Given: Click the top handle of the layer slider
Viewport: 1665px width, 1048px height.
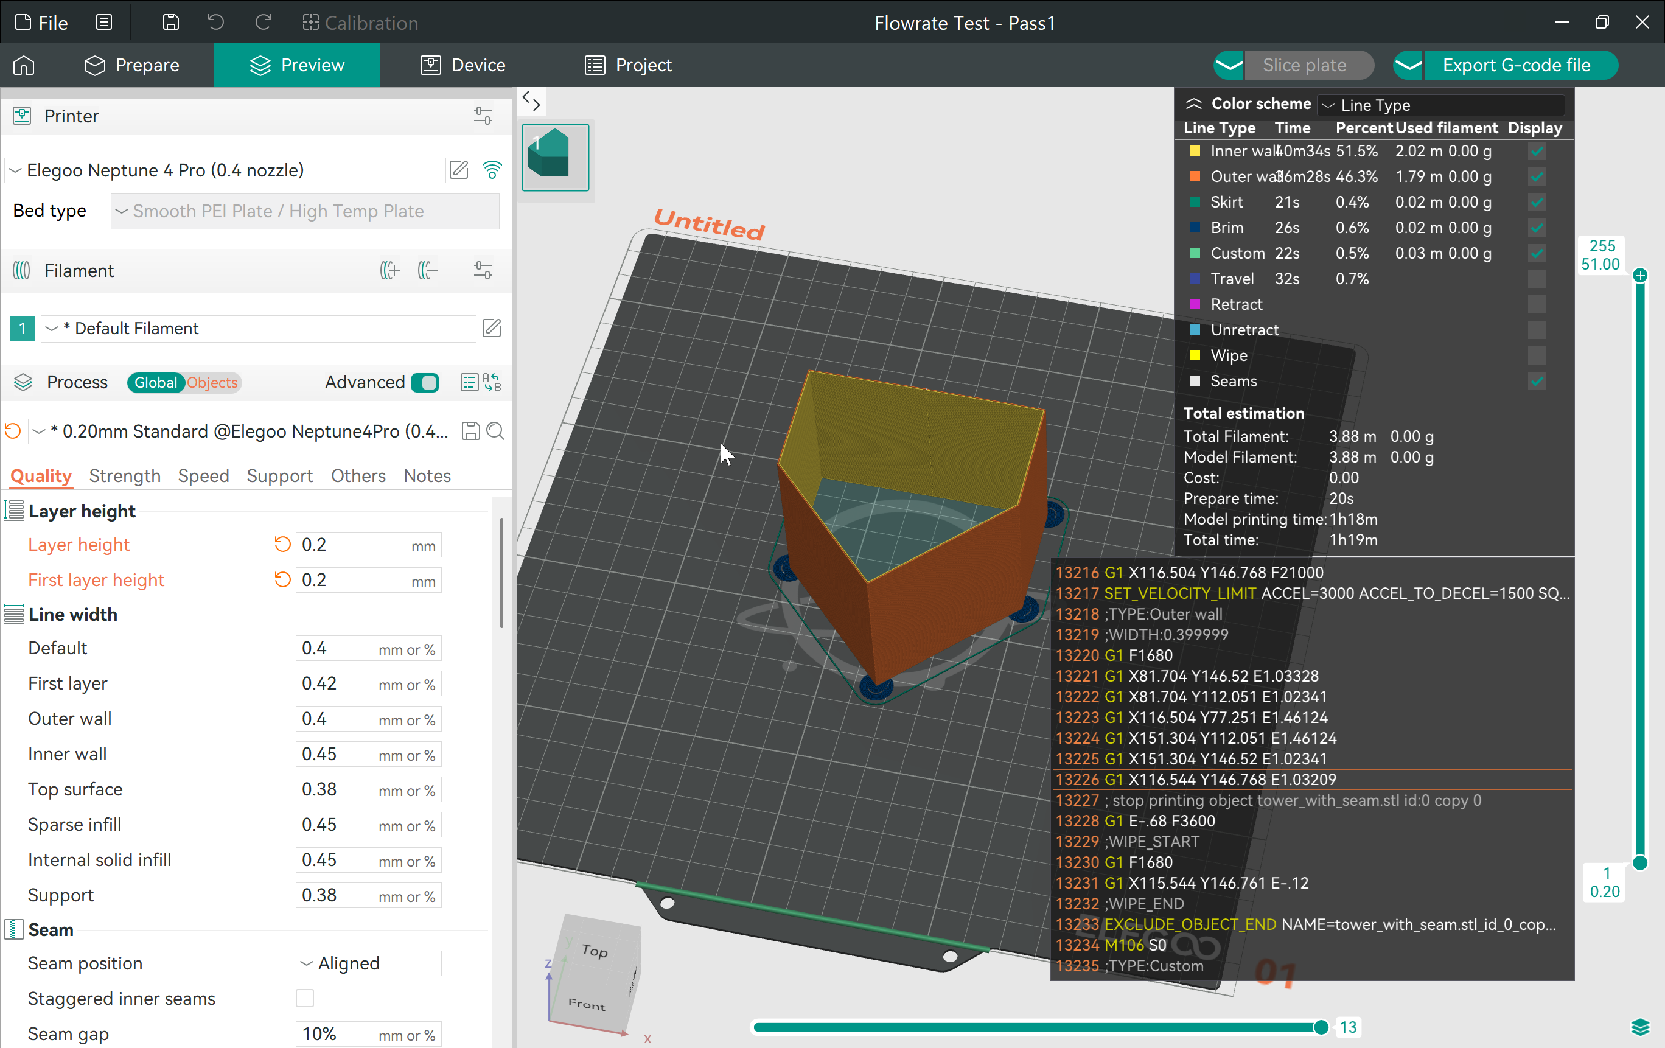Looking at the screenshot, I should (x=1640, y=276).
